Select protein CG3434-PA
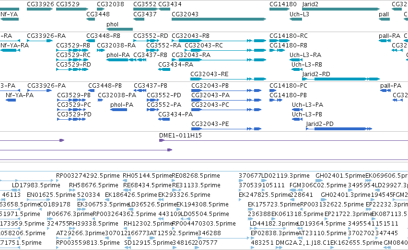This screenshot has height=250, width=408. [175, 114]
